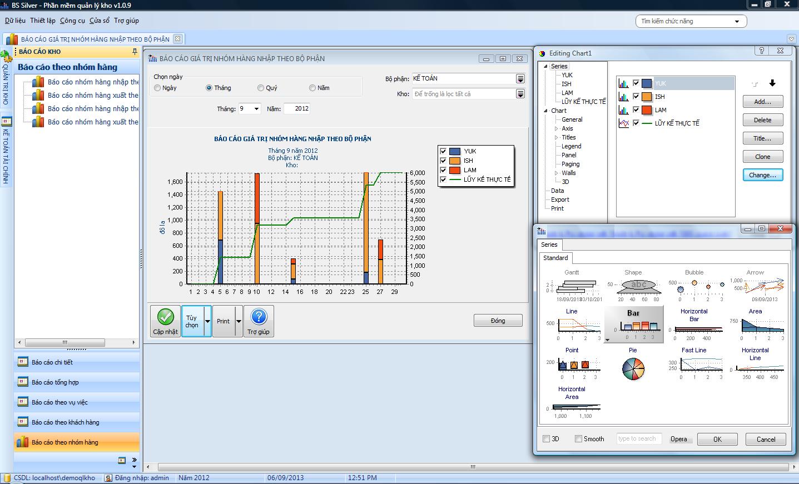This screenshot has height=484, width=799.
Task: Click the green Cập nhật checkmark icon
Action: (x=165, y=317)
